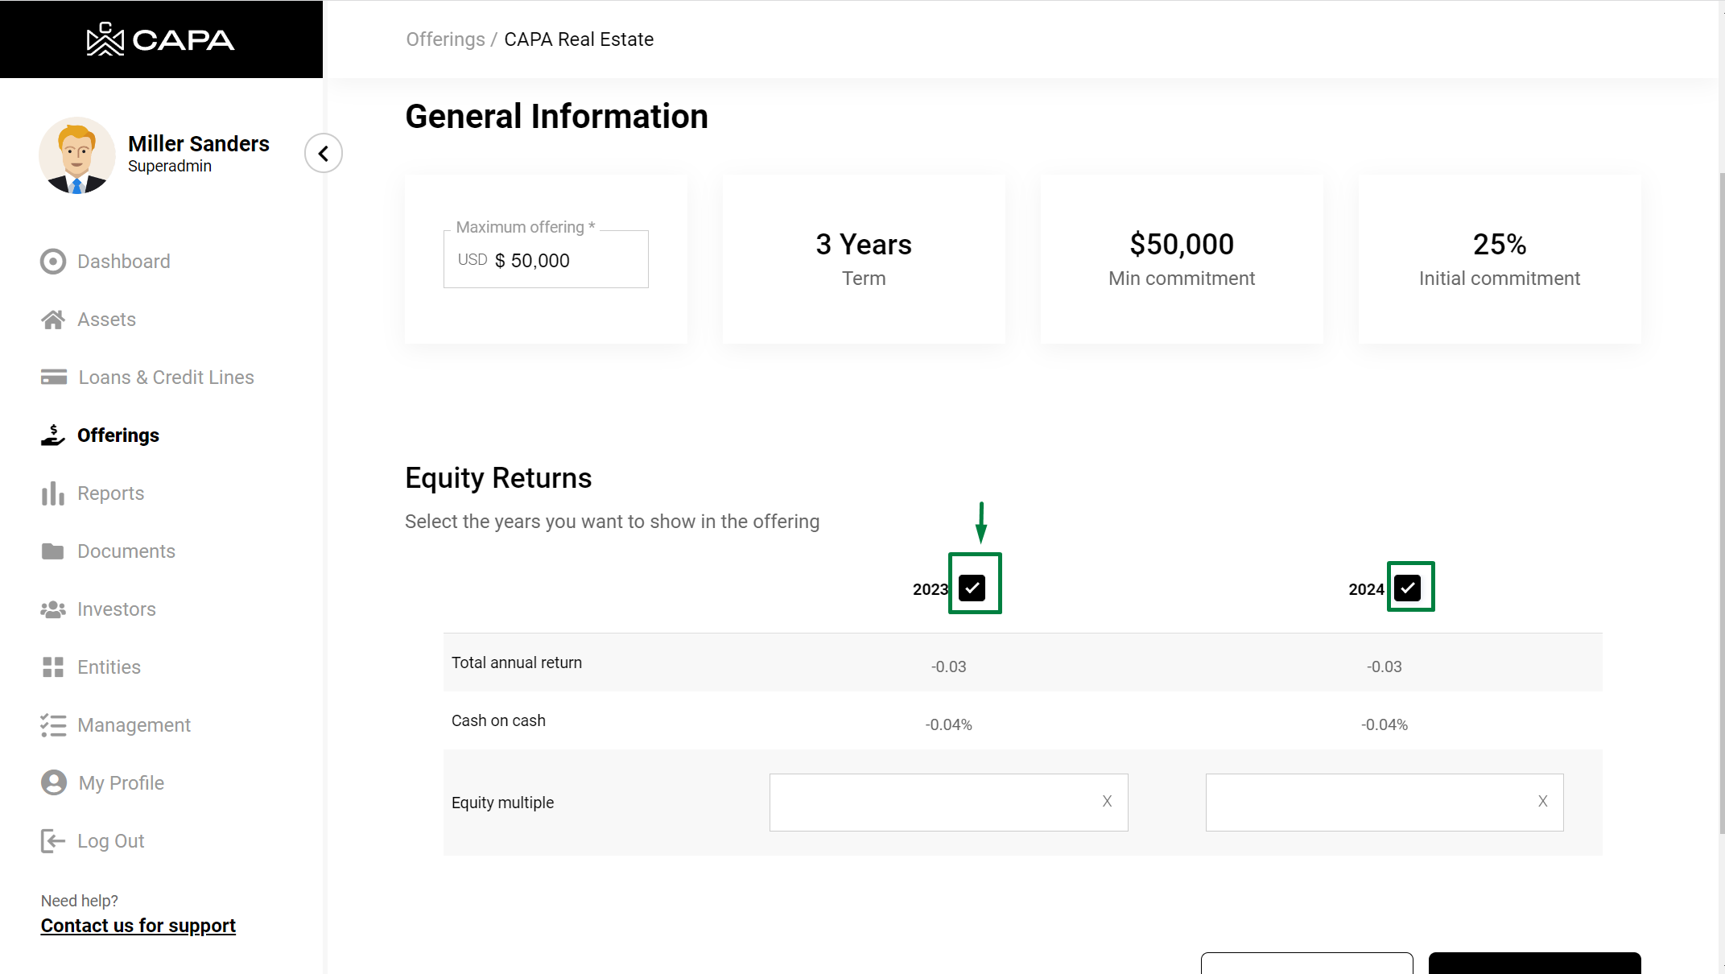Click the Log Out arrow icon

[x=53, y=841]
